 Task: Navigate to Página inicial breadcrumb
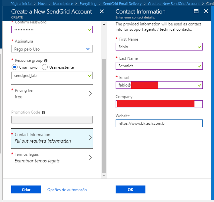click(x=21, y=4)
